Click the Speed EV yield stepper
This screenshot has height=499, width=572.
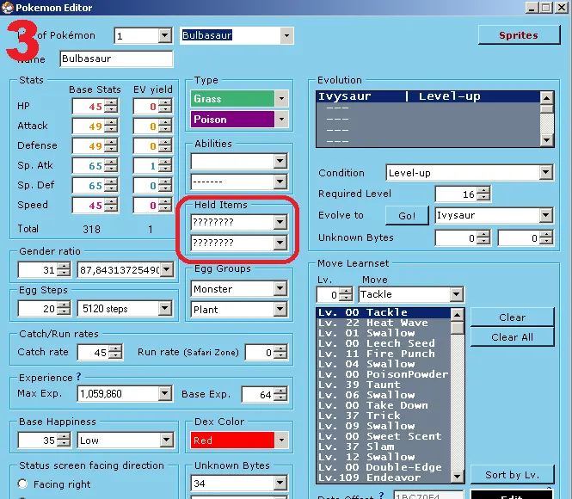165,206
